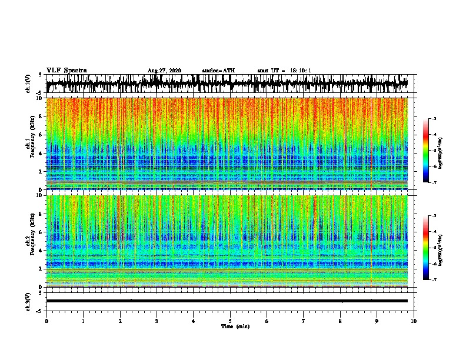
Task: Click the ch.1 voltage waveform trace
Action: [x=227, y=84]
